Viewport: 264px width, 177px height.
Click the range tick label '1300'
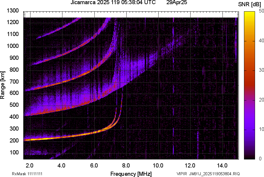click(x=13, y=11)
